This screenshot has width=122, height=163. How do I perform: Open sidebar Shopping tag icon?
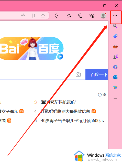pos(115,36)
